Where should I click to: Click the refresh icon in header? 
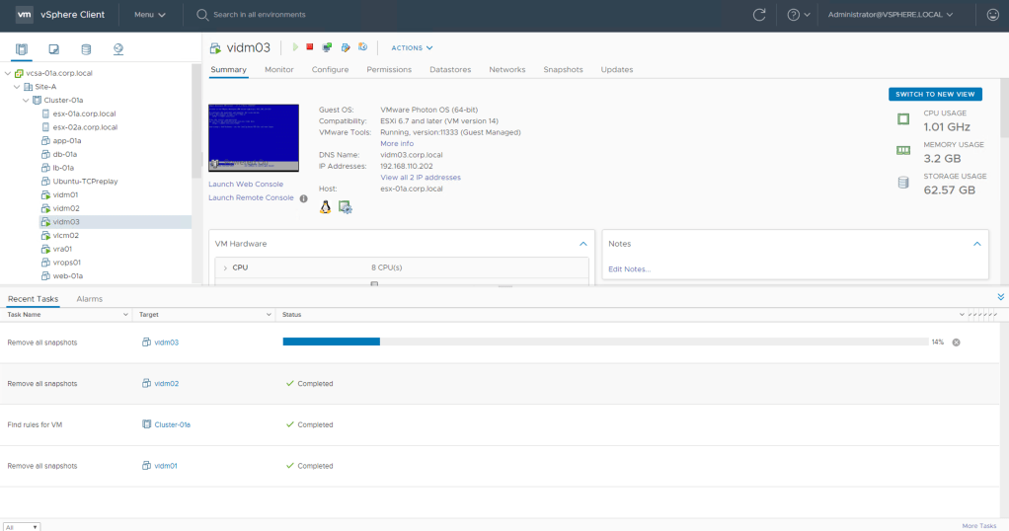759,15
